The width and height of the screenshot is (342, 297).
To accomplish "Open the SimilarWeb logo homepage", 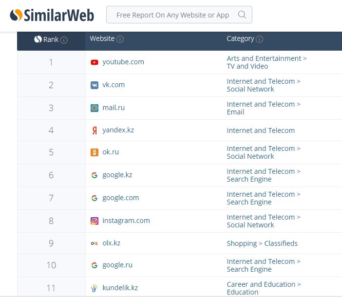I will [x=52, y=15].
